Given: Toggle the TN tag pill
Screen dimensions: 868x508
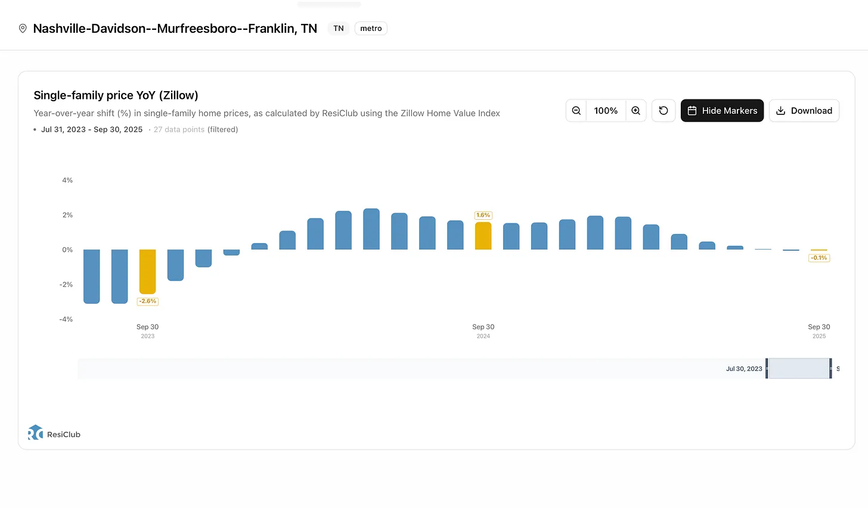Looking at the screenshot, I should point(338,28).
